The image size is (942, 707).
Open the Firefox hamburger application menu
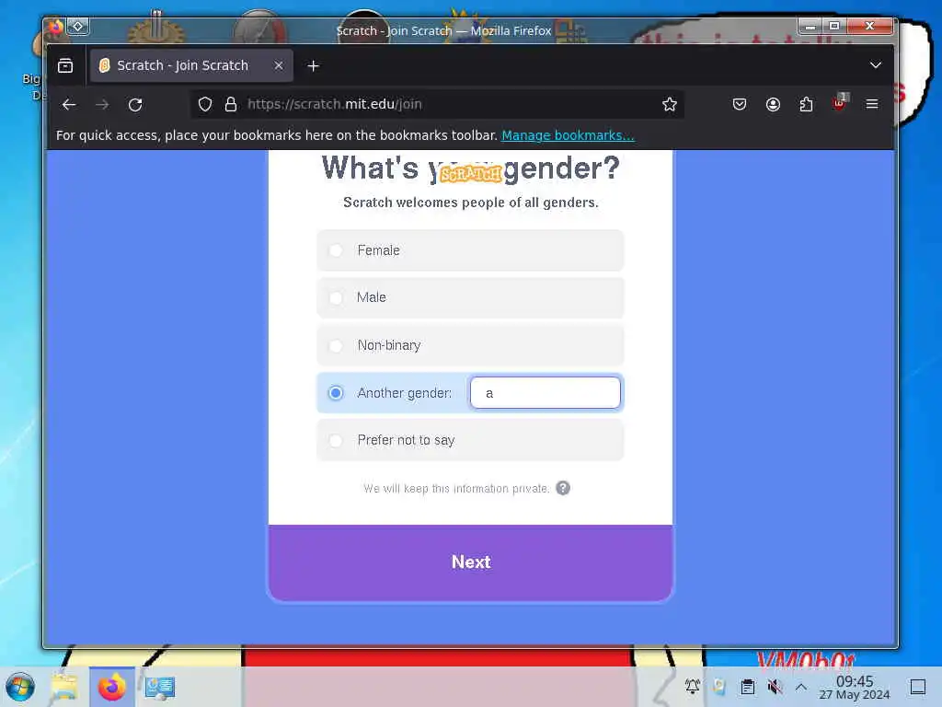872,105
